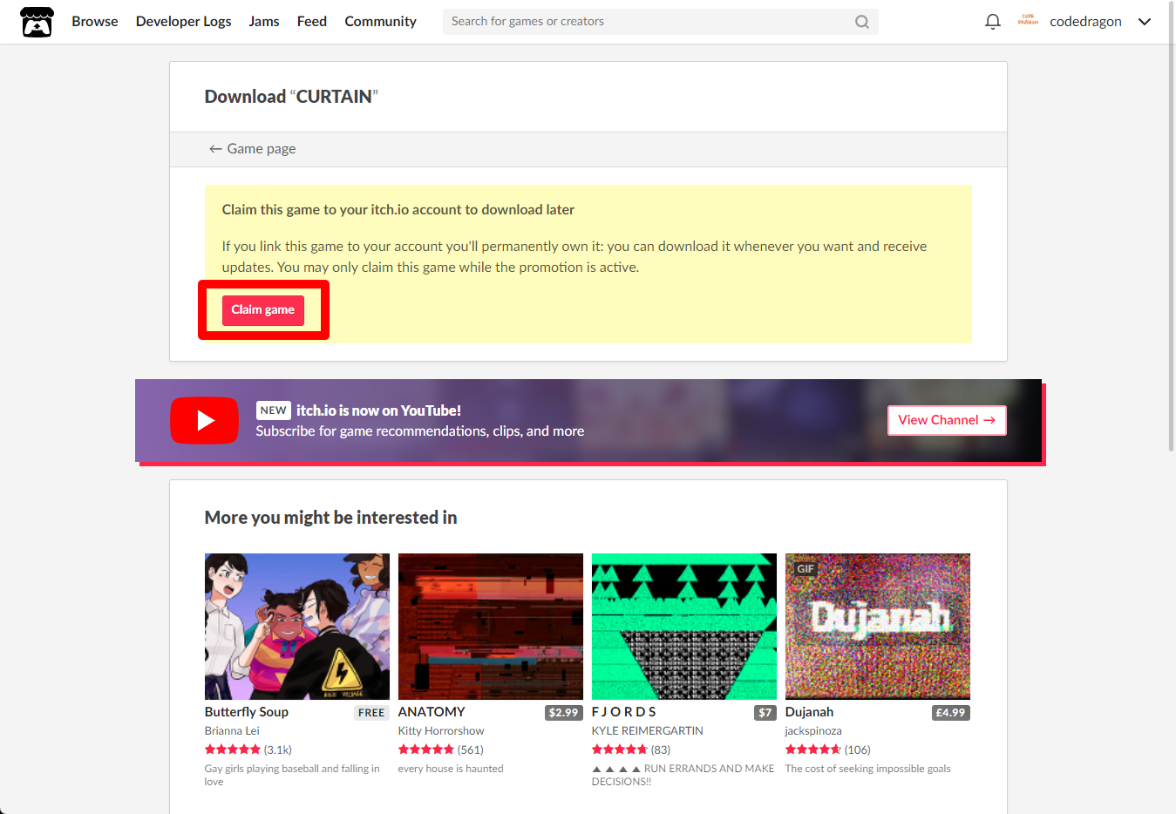Click the Download "CURTAIN" heading

(291, 97)
